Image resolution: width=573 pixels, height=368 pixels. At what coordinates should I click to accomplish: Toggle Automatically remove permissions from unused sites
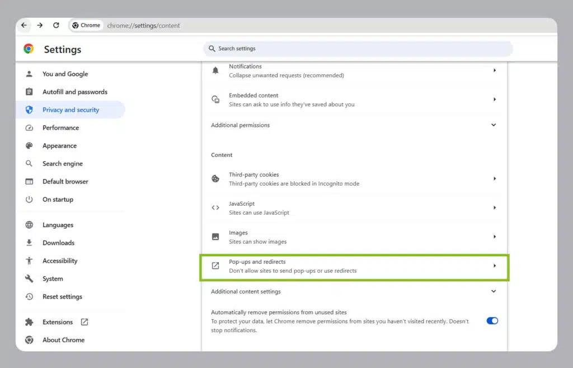(492, 321)
